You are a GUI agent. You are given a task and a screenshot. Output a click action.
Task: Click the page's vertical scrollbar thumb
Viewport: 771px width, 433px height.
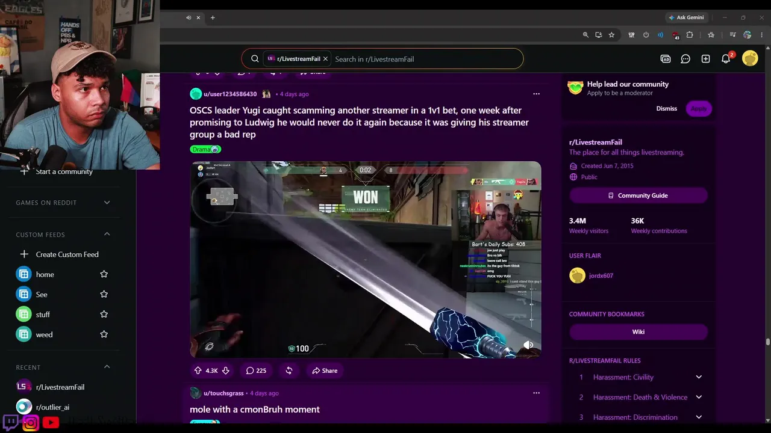coord(767,342)
